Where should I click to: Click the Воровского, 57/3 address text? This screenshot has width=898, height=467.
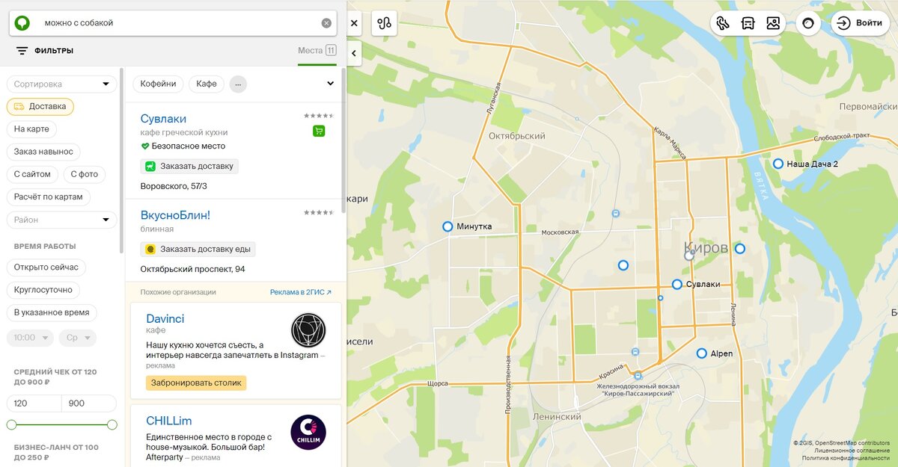(x=174, y=186)
